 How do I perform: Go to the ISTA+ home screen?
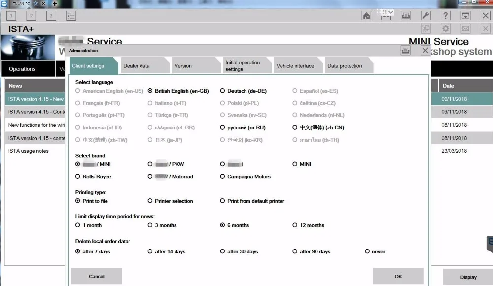pyautogui.click(x=366, y=15)
